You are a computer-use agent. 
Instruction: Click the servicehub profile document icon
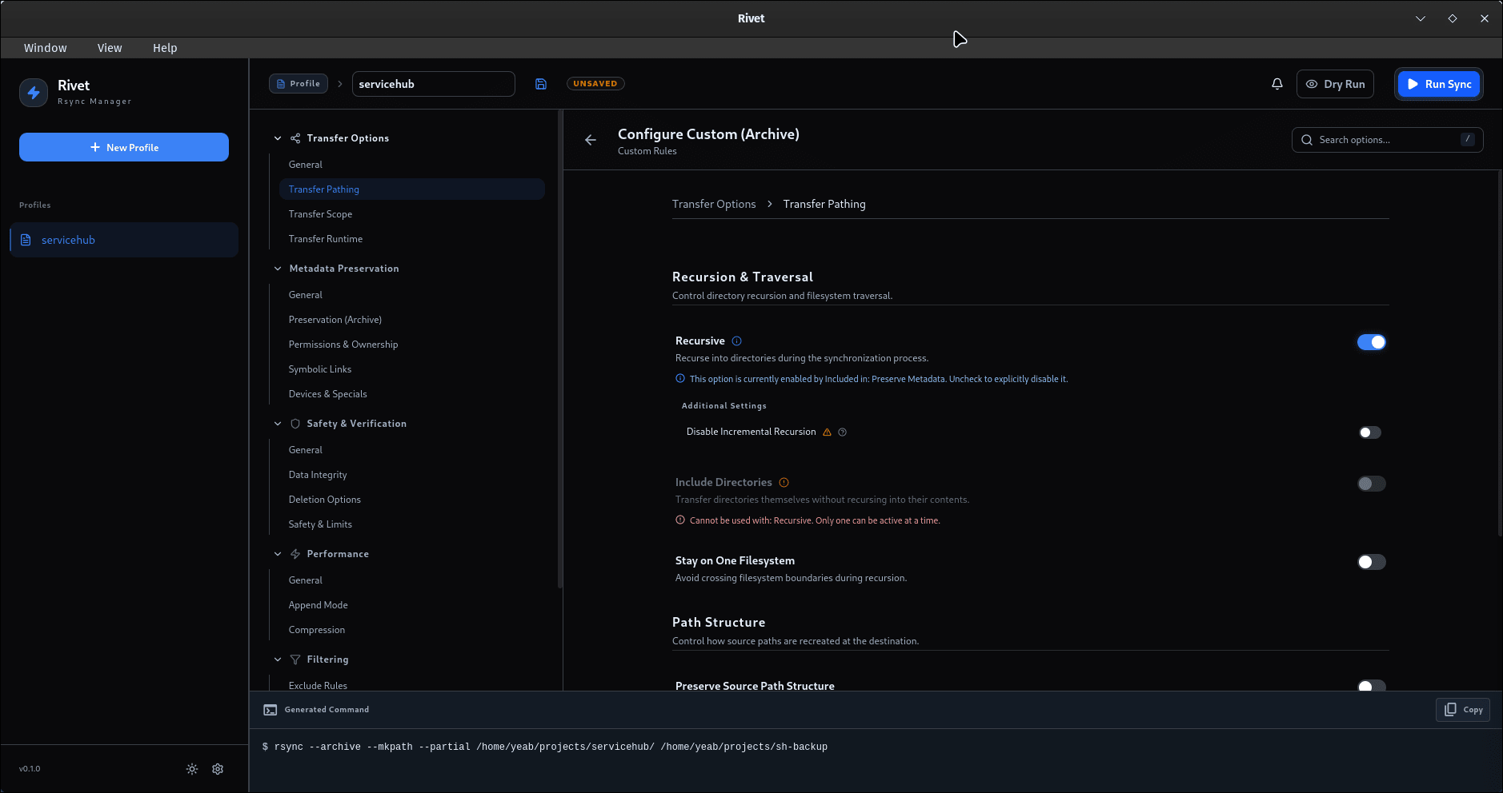tap(26, 240)
